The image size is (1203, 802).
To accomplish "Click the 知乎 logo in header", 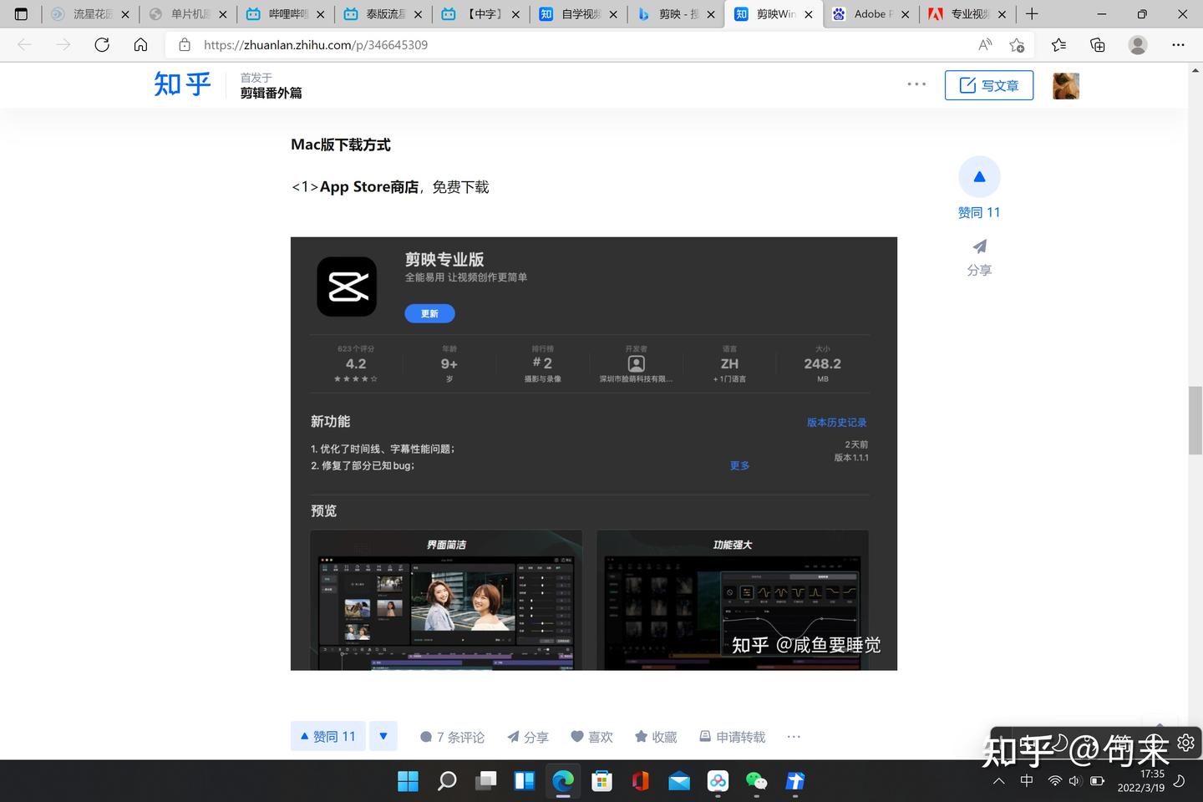I will (x=182, y=84).
